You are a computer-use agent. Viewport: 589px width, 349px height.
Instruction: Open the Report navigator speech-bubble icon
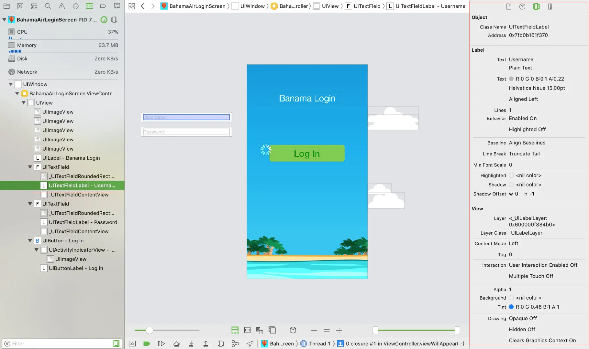coord(117,6)
